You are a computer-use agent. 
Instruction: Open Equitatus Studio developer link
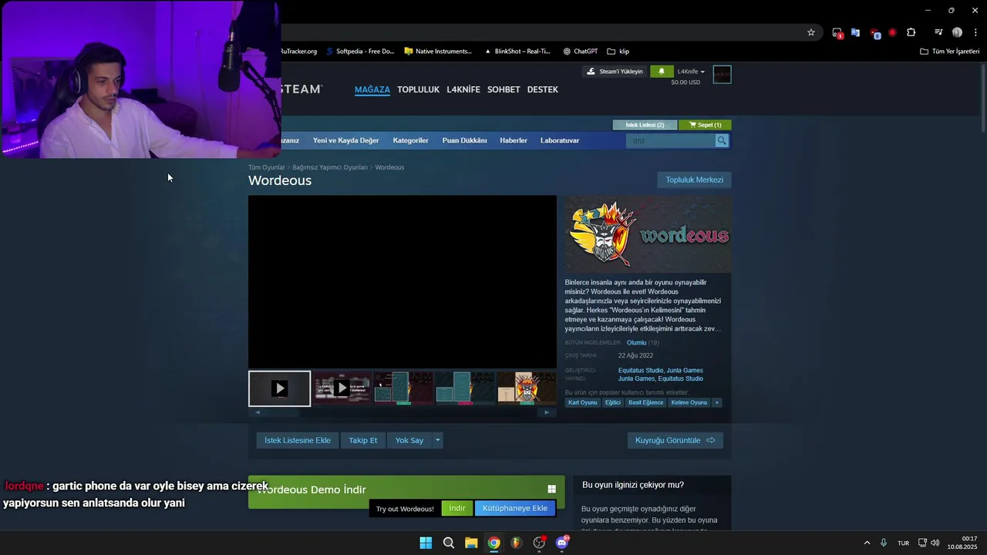coord(640,370)
